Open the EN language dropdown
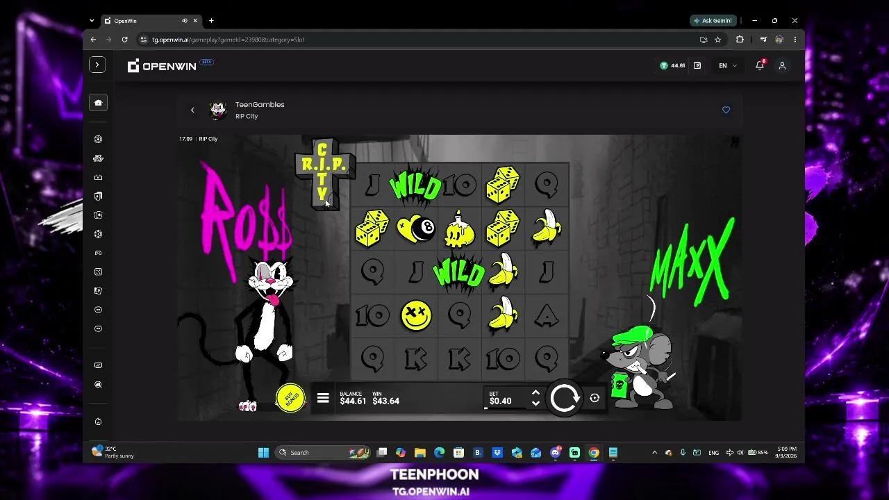The height and width of the screenshot is (500, 889). (727, 65)
